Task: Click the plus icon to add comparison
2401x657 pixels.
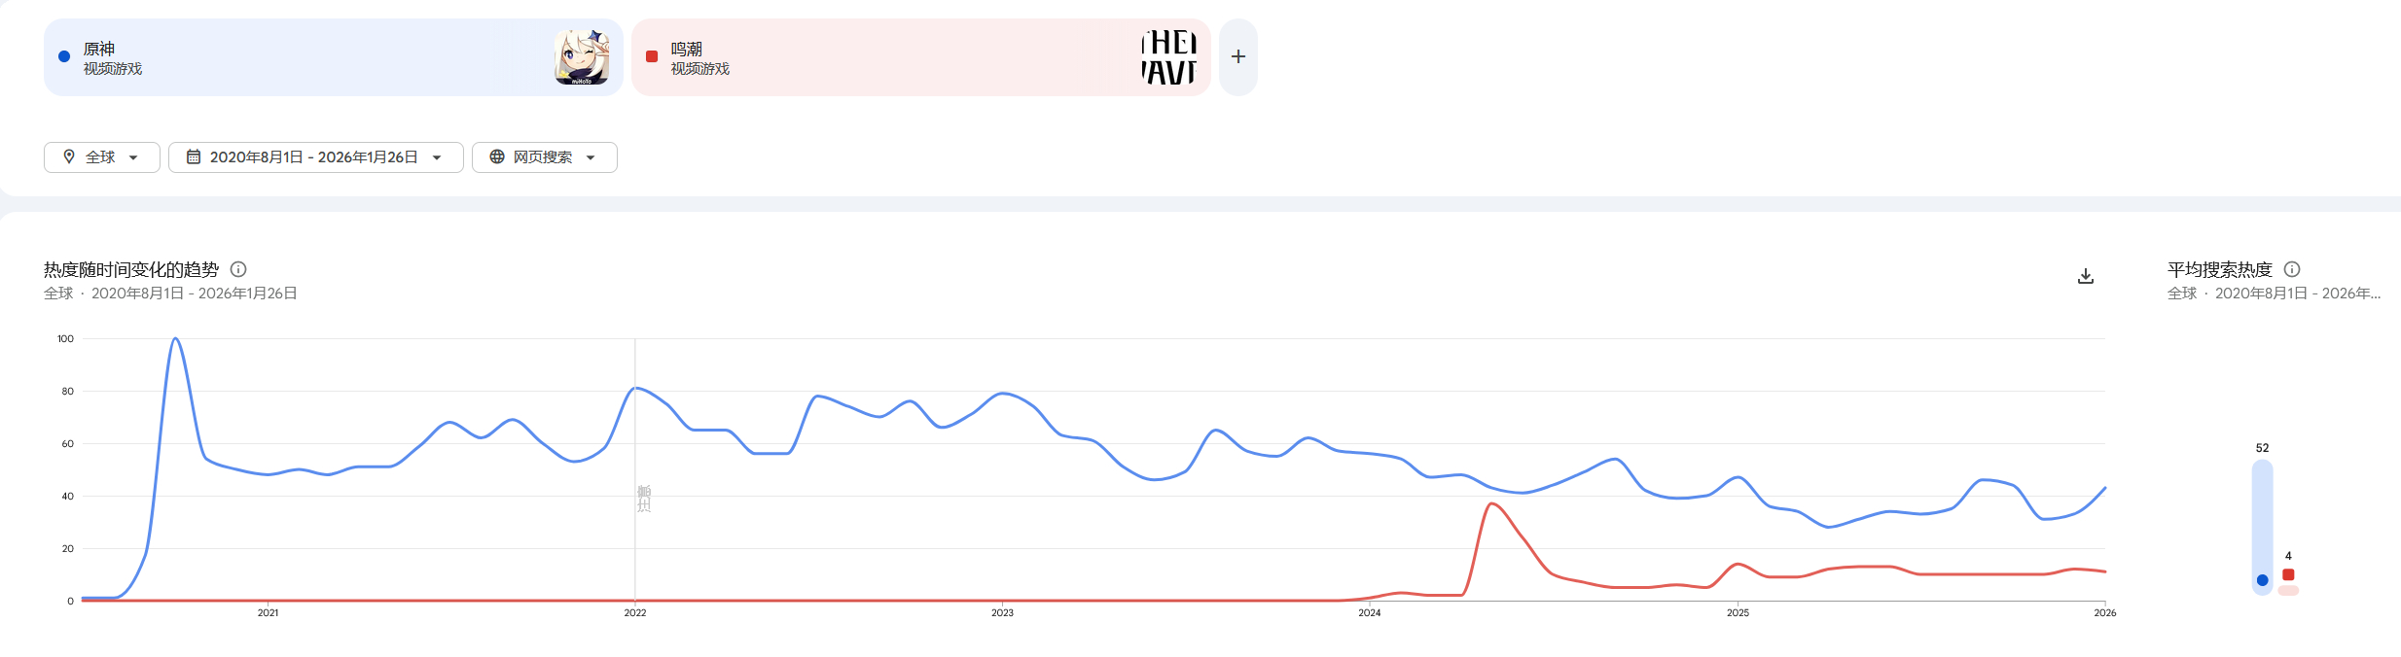Action: (1237, 57)
